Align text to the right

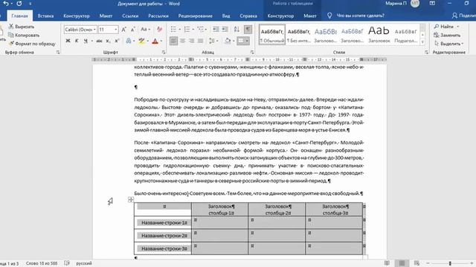click(191, 41)
